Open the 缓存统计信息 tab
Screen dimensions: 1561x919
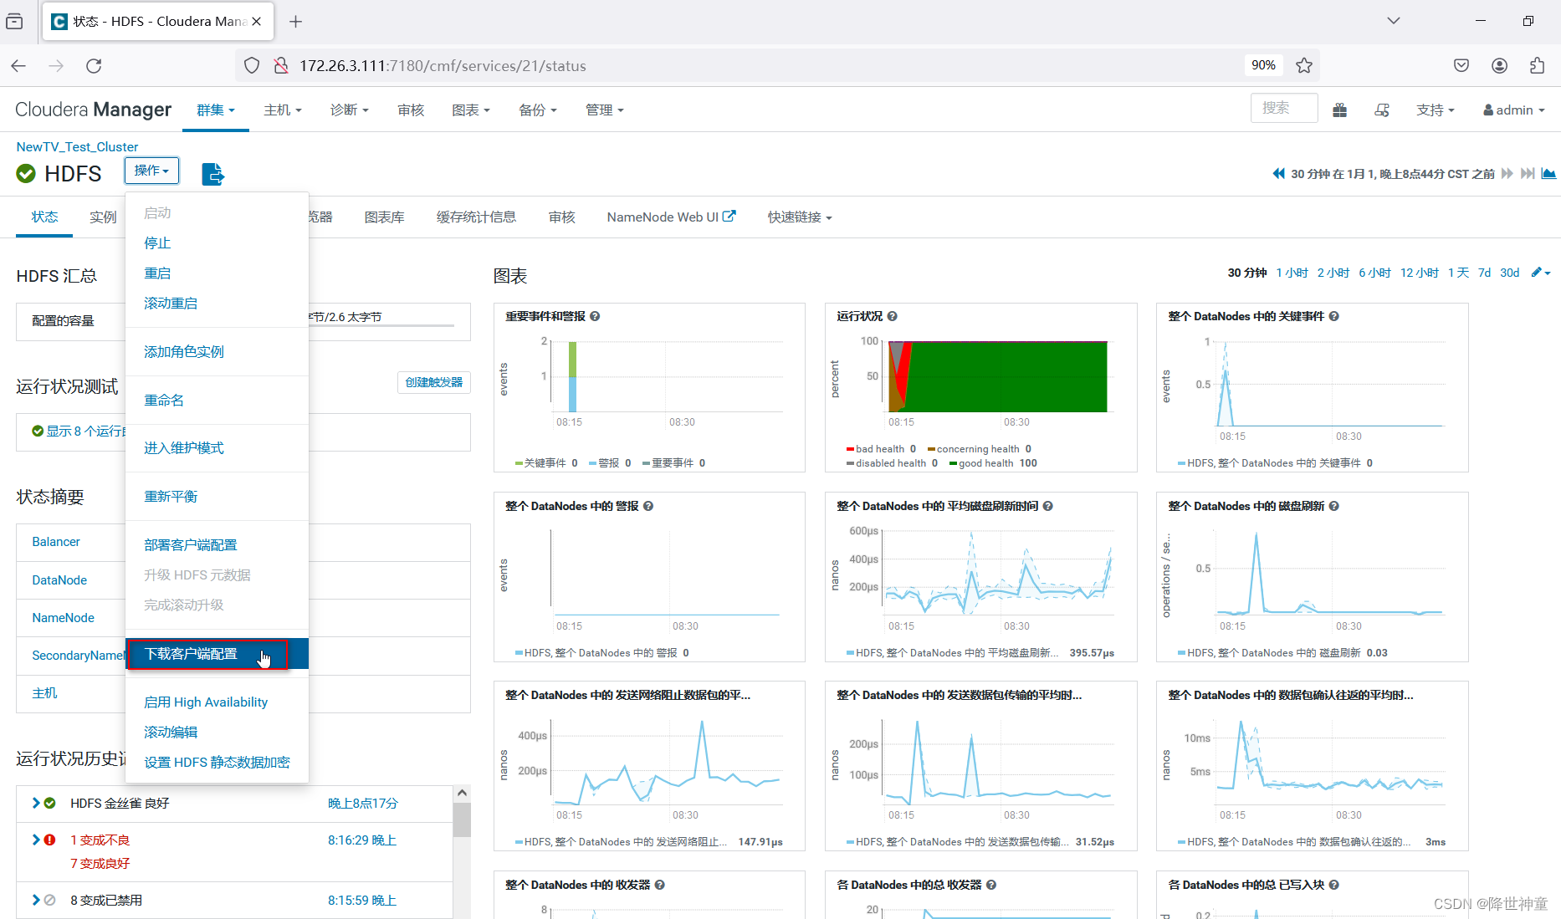coord(476,217)
